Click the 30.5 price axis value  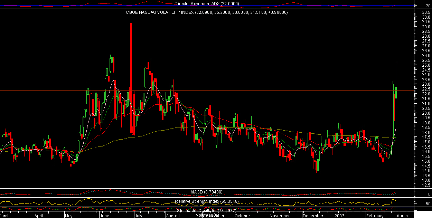425,12
